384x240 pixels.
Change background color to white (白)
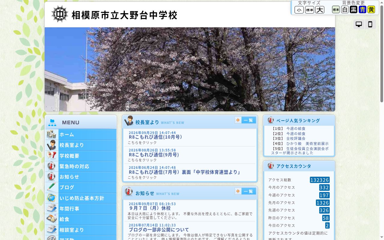tap(345, 10)
